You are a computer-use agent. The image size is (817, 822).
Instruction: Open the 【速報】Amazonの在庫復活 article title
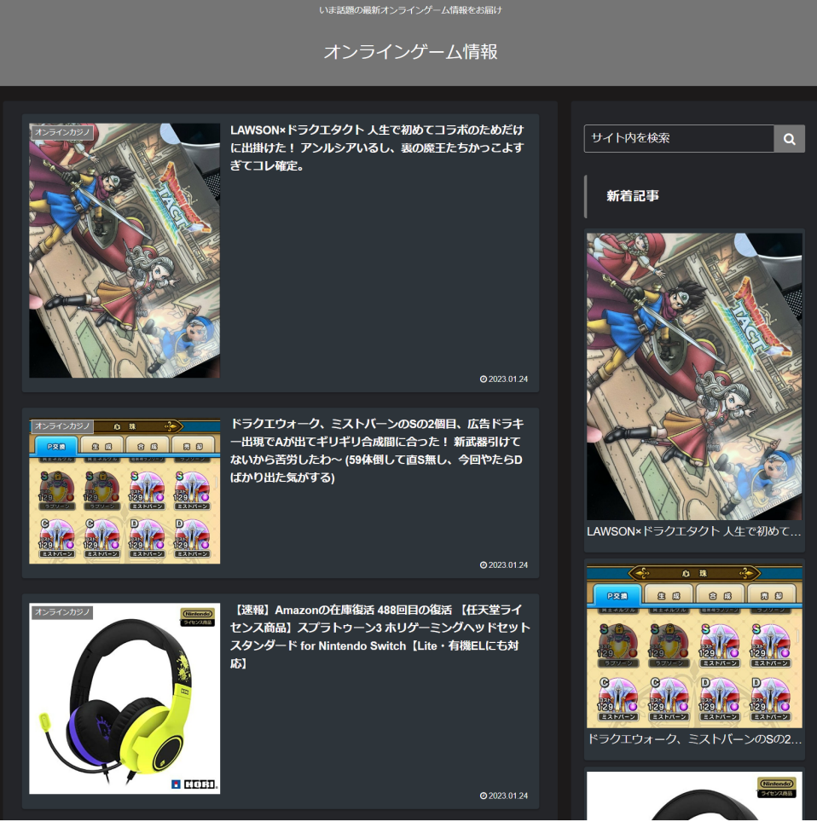(x=380, y=636)
